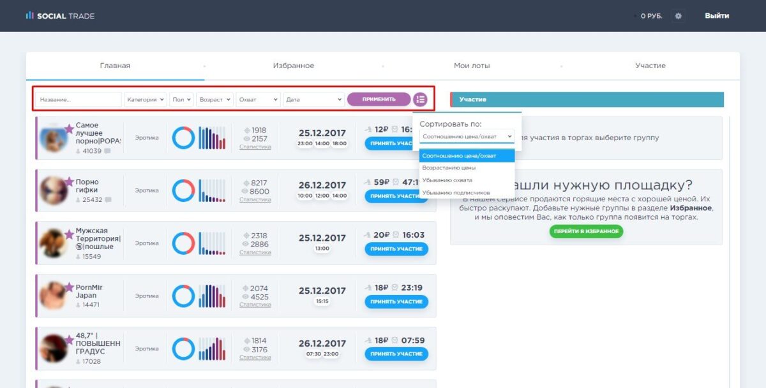Click the bid hammer icon next to 20₽
The image size is (766, 388).
tap(368, 234)
